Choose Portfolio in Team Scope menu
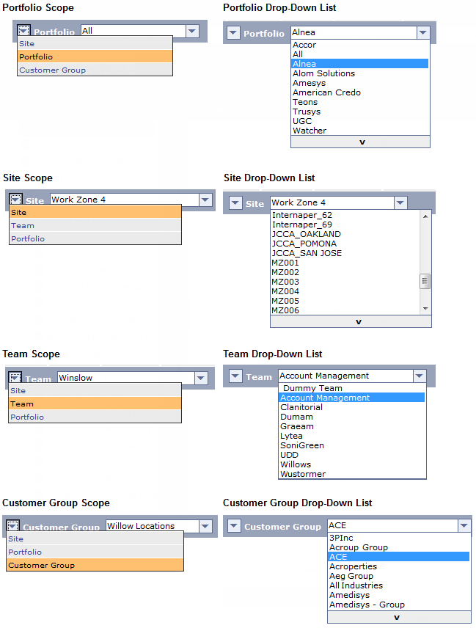This screenshot has width=476, height=628. 95,417
